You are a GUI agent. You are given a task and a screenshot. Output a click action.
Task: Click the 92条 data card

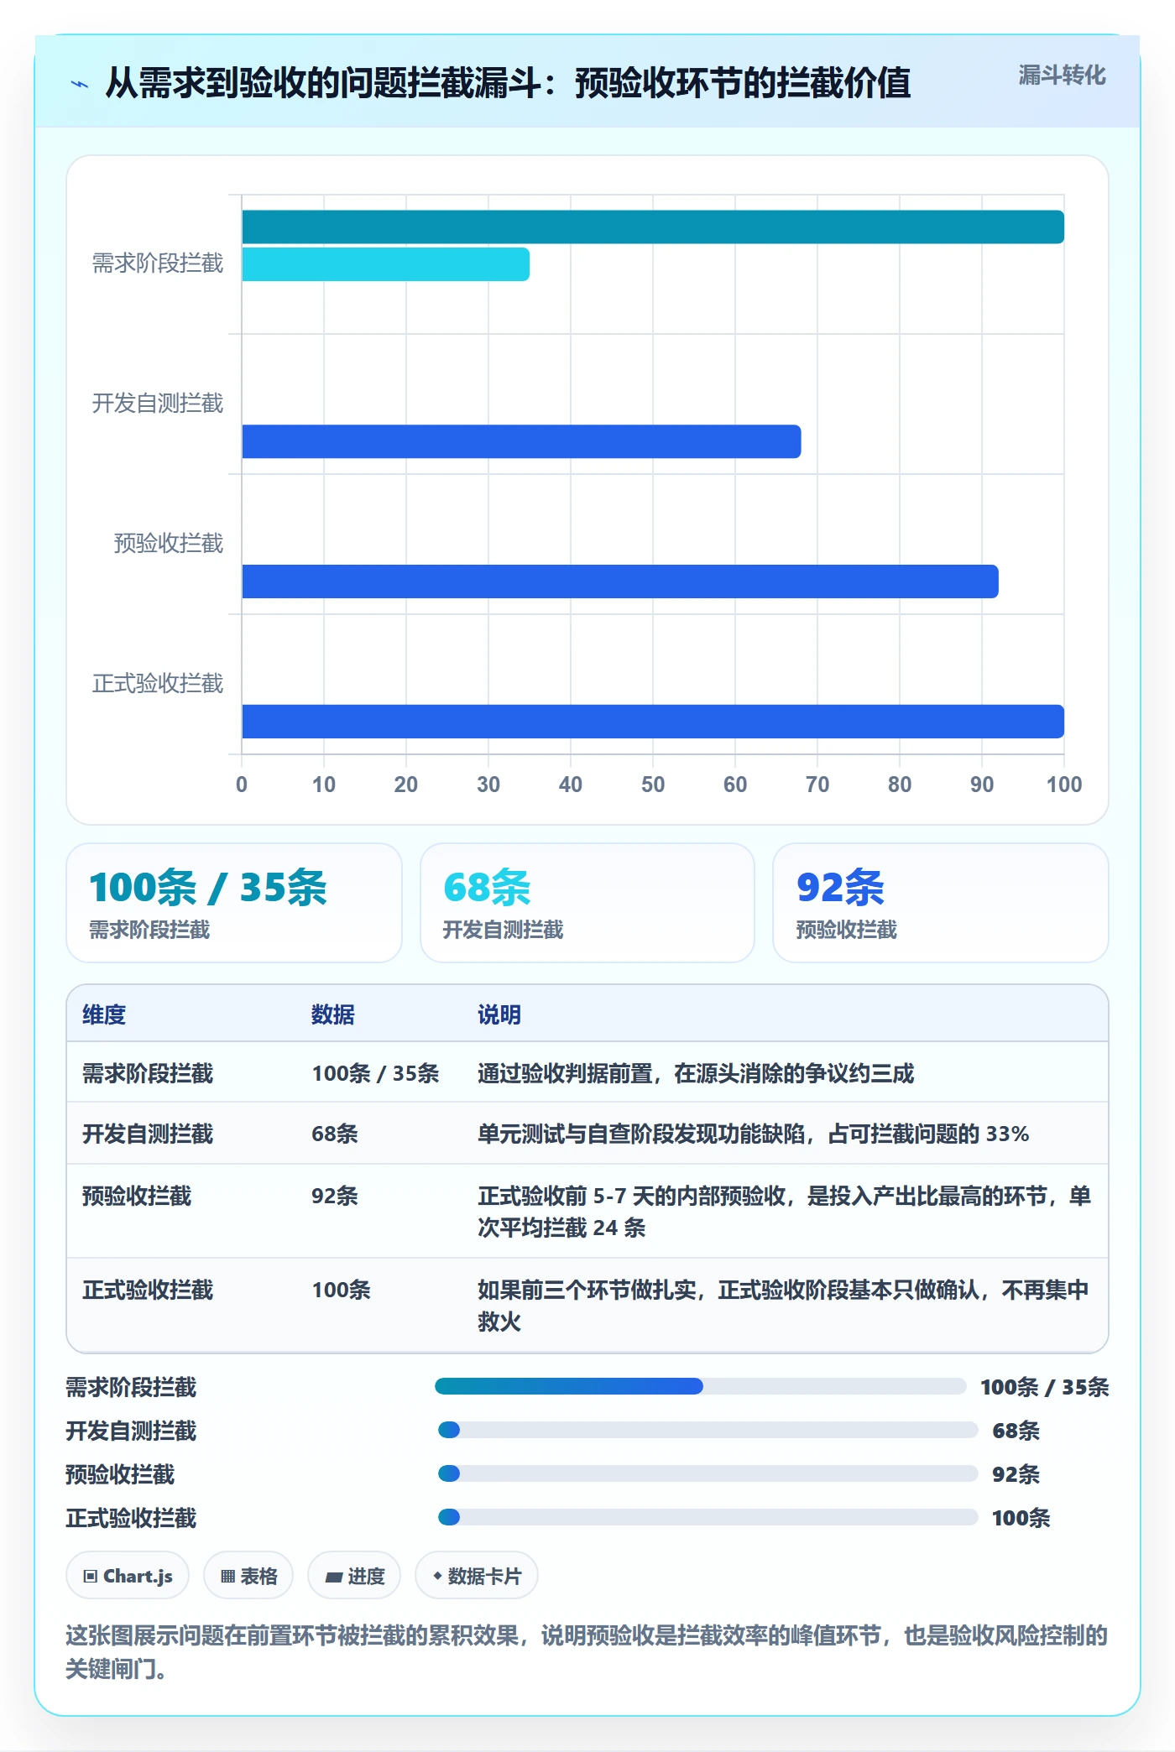941,903
